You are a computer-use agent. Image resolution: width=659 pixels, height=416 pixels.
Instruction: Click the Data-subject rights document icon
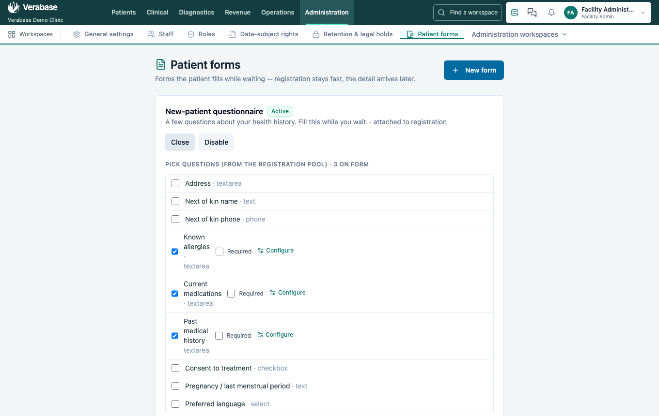[233, 34]
